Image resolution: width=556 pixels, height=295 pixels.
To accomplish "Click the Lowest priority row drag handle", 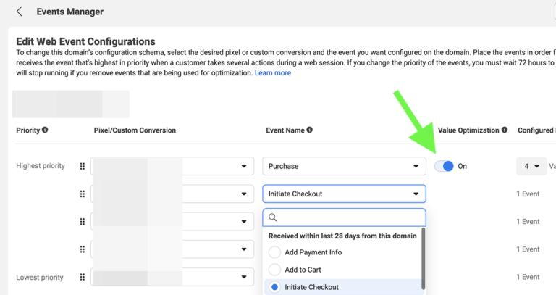I will pyautogui.click(x=82, y=277).
